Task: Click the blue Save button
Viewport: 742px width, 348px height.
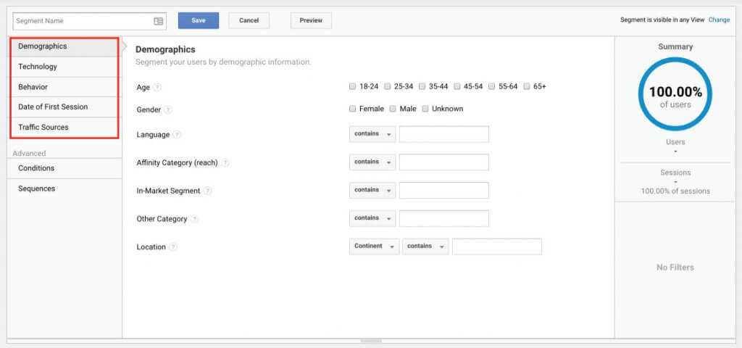Action: (199, 20)
